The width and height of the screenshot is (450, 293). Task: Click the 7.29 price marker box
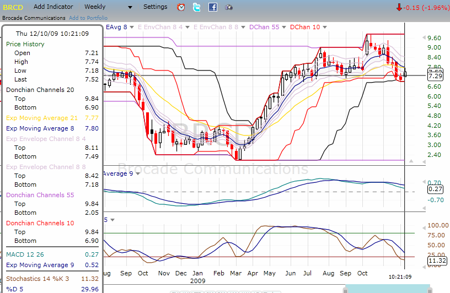(435, 76)
